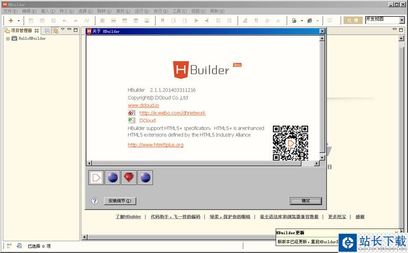Open the 了解HBuilder link in main window
The image size is (408, 253).
129,217
